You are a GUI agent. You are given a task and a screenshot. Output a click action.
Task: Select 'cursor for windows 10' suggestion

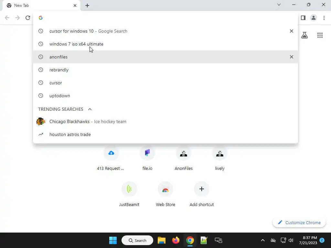tap(165, 31)
